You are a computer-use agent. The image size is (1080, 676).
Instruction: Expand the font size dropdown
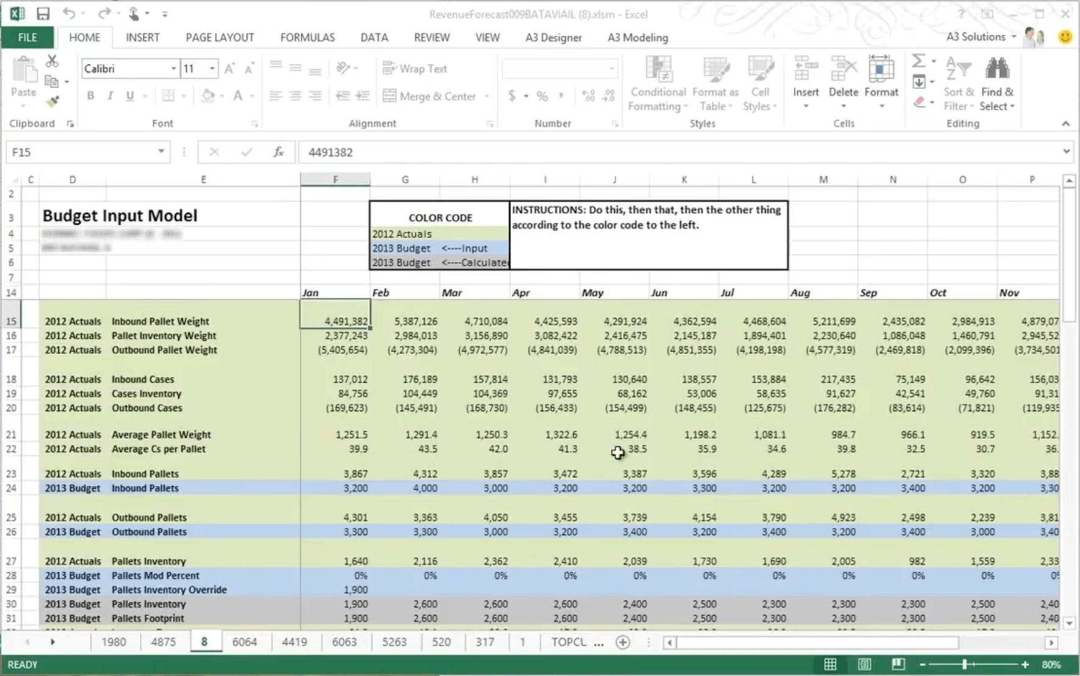click(212, 69)
